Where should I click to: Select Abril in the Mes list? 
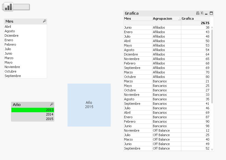click(x=8, y=27)
